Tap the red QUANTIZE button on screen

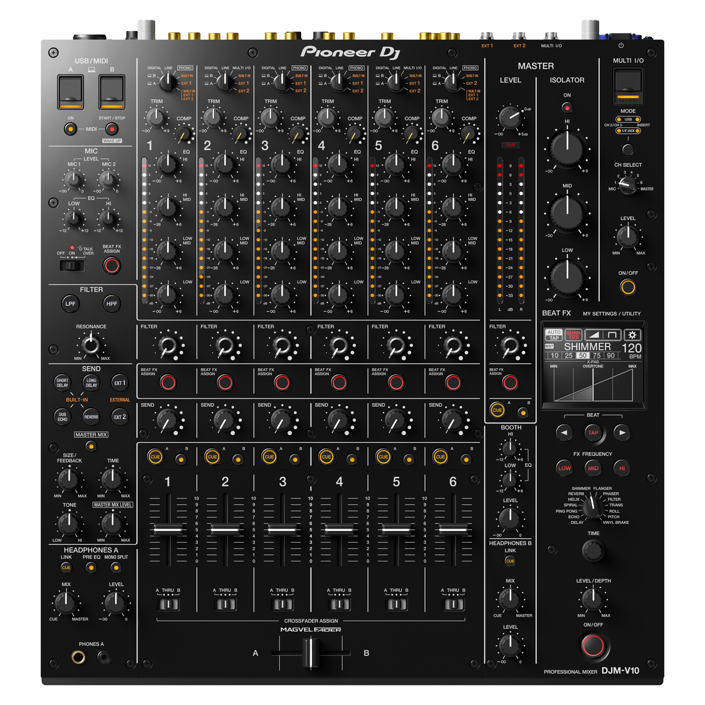point(573,335)
